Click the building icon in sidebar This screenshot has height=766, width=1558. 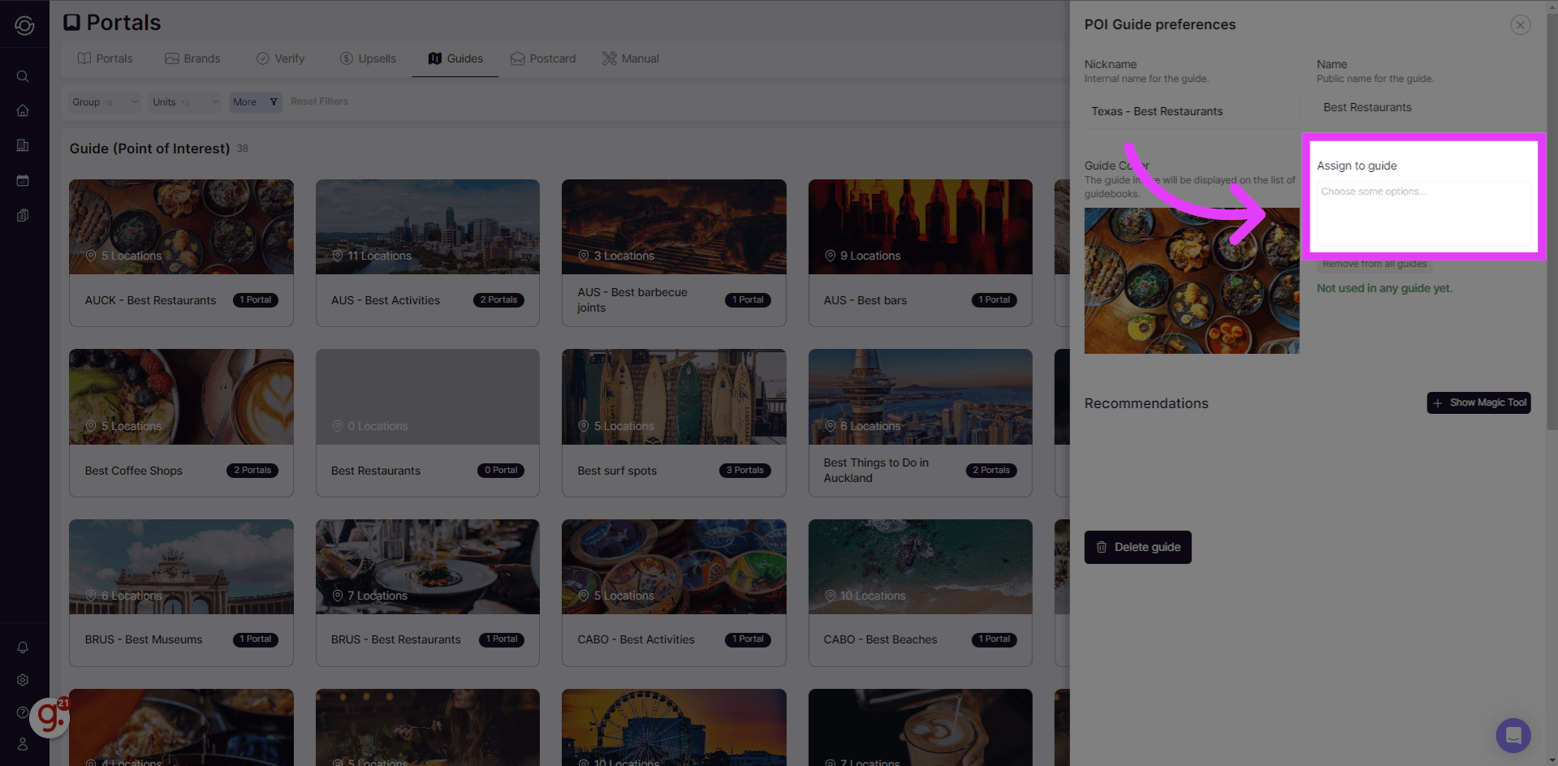click(23, 145)
